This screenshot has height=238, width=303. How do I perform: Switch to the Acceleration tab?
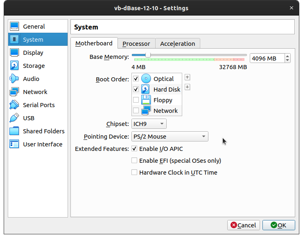[177, 44]
